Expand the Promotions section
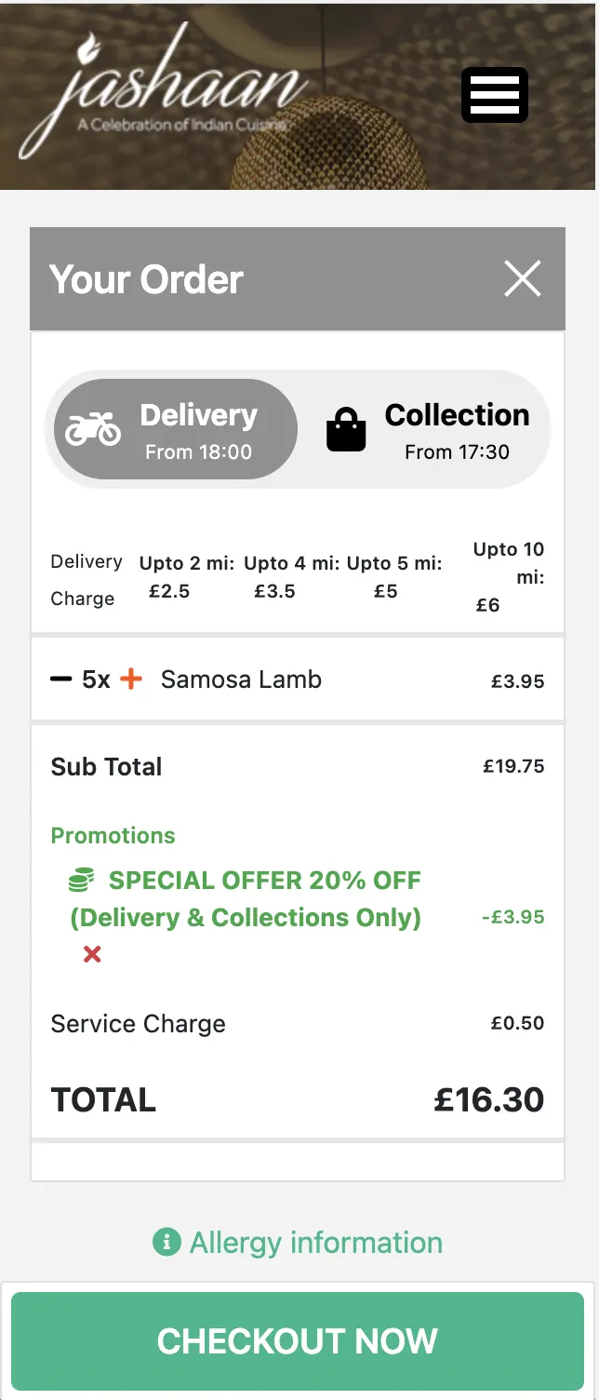599x1400 pixels. 113,835
